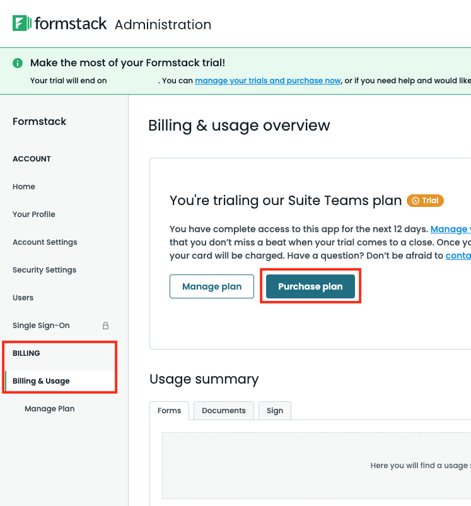The image size is (471, 506).
Task: Click the Manage link in trial description
Action: click(x=450, y=230)
